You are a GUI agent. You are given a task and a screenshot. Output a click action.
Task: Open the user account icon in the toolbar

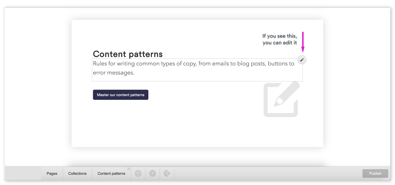pos(138,173)
